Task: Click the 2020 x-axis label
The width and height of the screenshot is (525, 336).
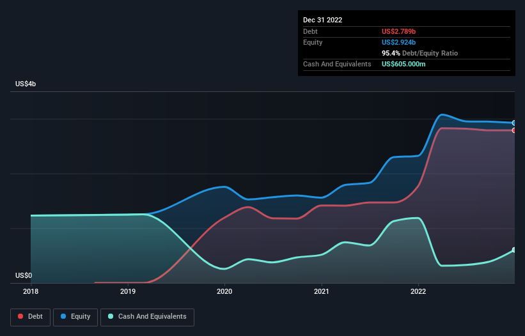Action: coord(224,291)
